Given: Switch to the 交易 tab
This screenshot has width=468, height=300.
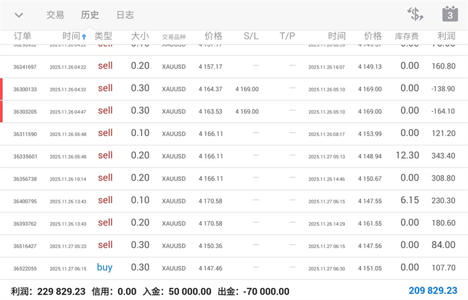Looking at the screenshot, I should pyautogui.click(x=55, y=15).
